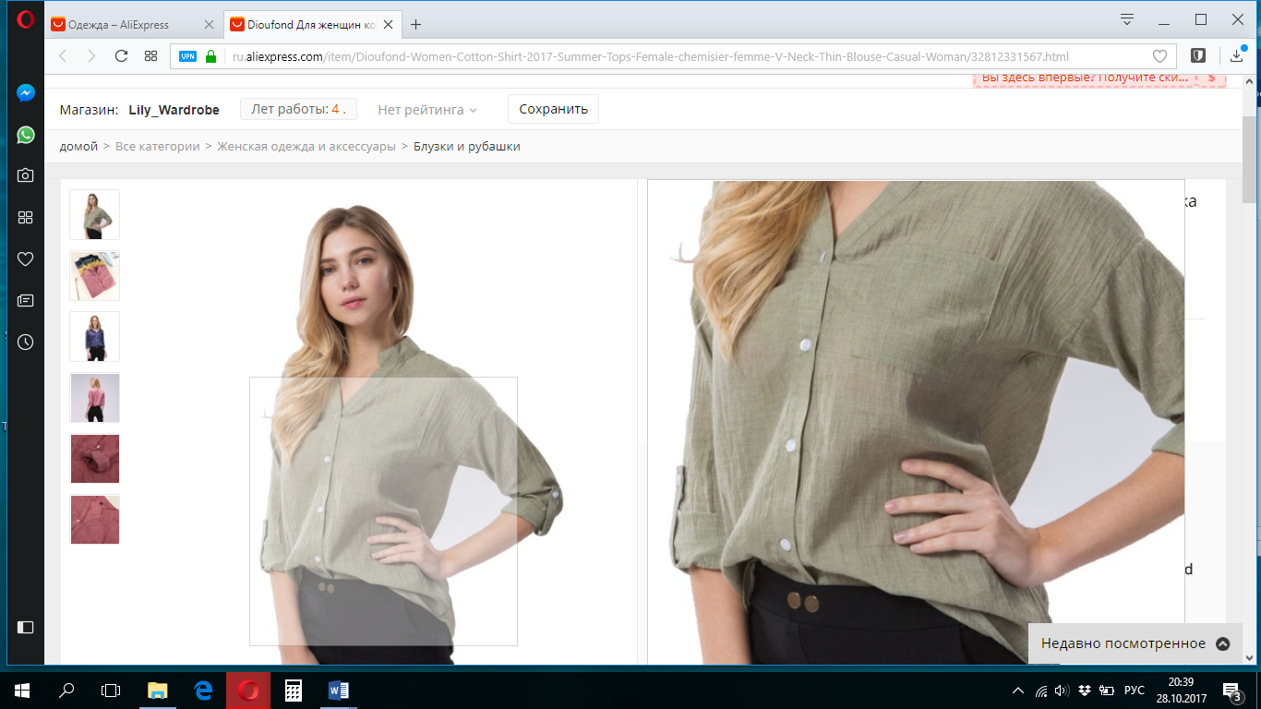
Task: Open Personal News in the sidebar
Action: (26, 301)
